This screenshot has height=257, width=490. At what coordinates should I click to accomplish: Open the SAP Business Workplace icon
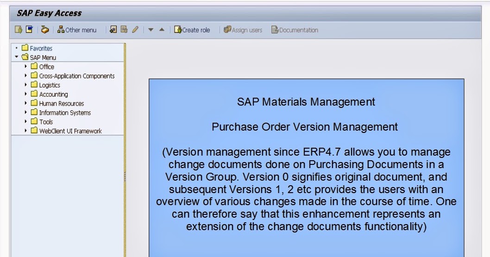pos(45,30)
